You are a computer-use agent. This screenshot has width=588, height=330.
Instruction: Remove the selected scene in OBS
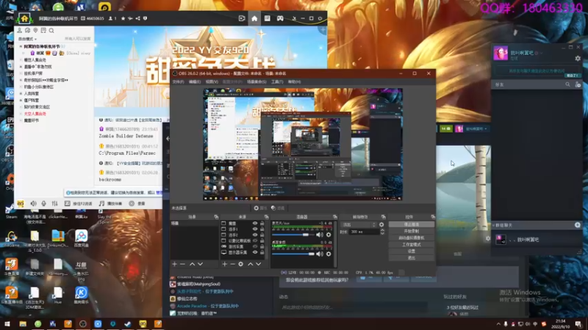(x=182, y=264)
